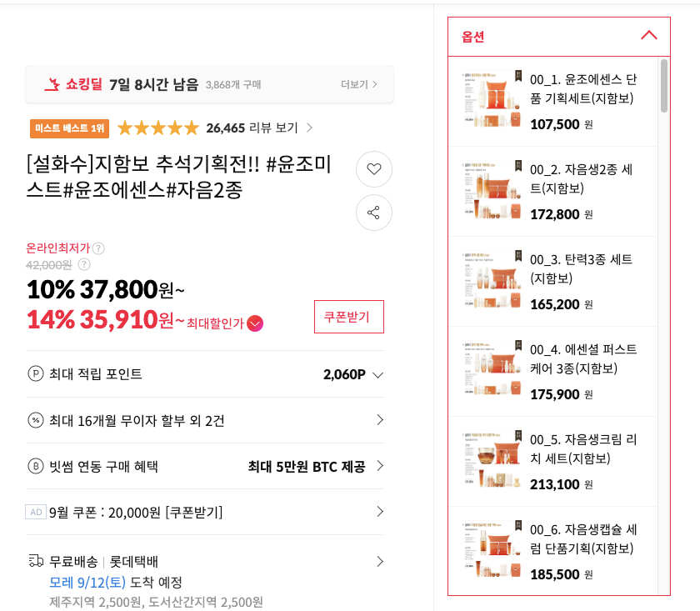The image size is (700, 611).
Task: Open 최대 16개월 무이자 할부 arrow
Action: (380, 420)
